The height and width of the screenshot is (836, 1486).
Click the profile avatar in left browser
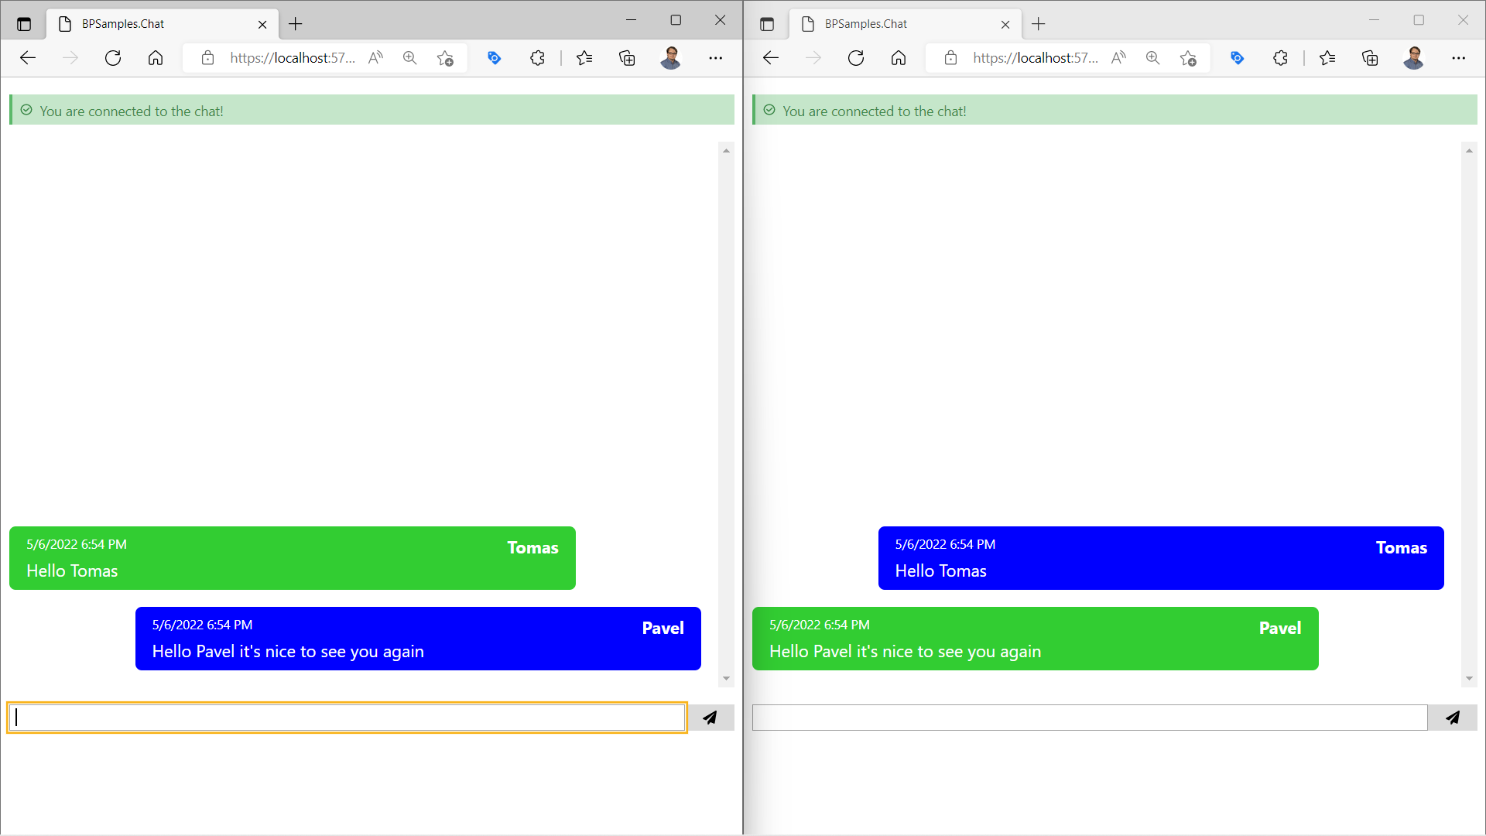(x=670, y=58)
